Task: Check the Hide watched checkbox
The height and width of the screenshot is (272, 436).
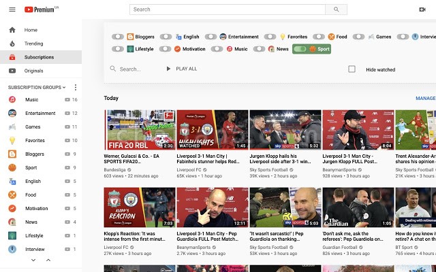Action: pyautogui.click(x=352, y=69)
